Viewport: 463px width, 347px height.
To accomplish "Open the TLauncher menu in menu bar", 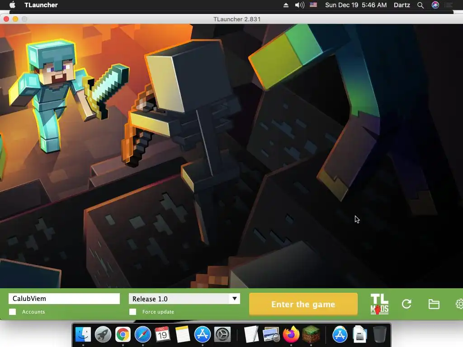I will (x=41, y=5).
